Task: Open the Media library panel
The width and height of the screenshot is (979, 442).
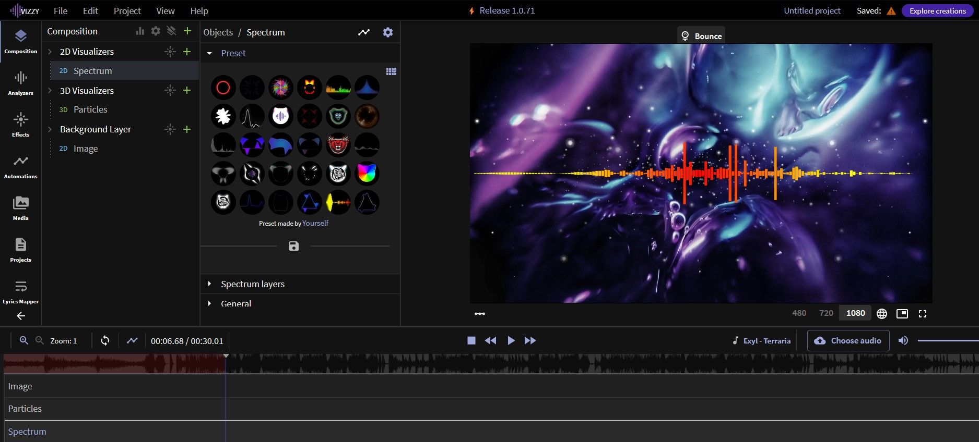Action: point(20,208)
